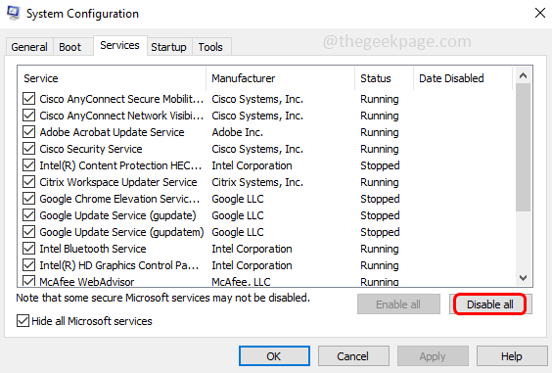Click the System Configuration title bar icon
This screenshot has height=373, width=552.
point(14,13)
